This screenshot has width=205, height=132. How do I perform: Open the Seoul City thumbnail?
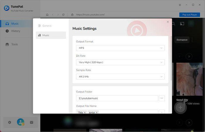[189, 79]
